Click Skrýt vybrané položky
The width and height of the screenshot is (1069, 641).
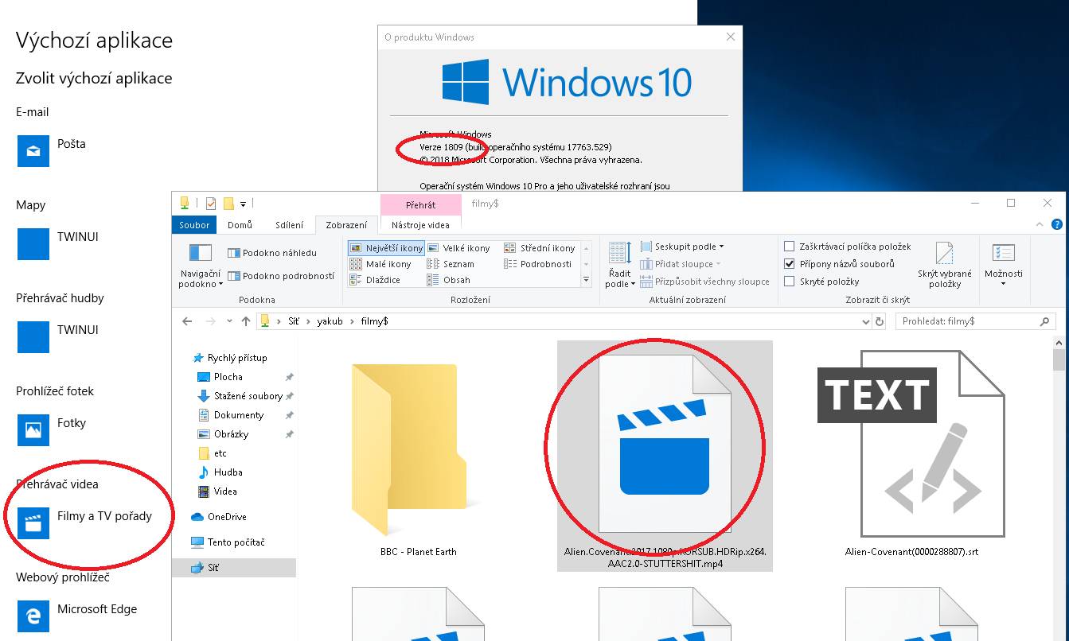point(944,266)
